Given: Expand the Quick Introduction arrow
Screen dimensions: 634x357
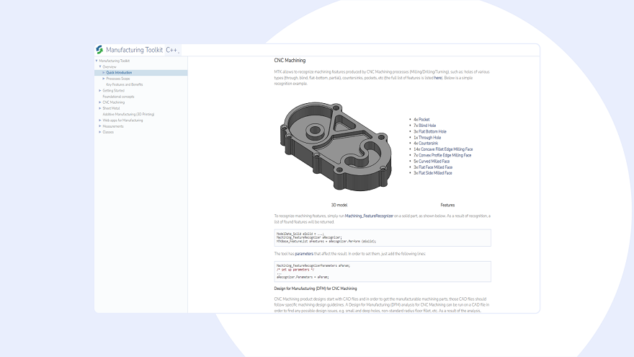Looking at the screenshot, I should [x=104, y=73].
